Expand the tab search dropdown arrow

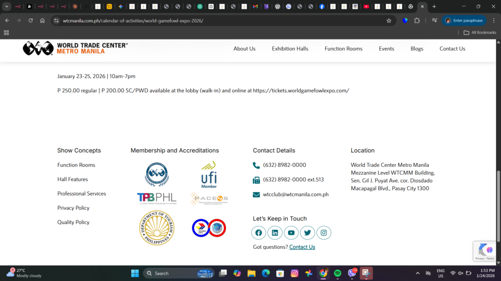click(7, 6)
